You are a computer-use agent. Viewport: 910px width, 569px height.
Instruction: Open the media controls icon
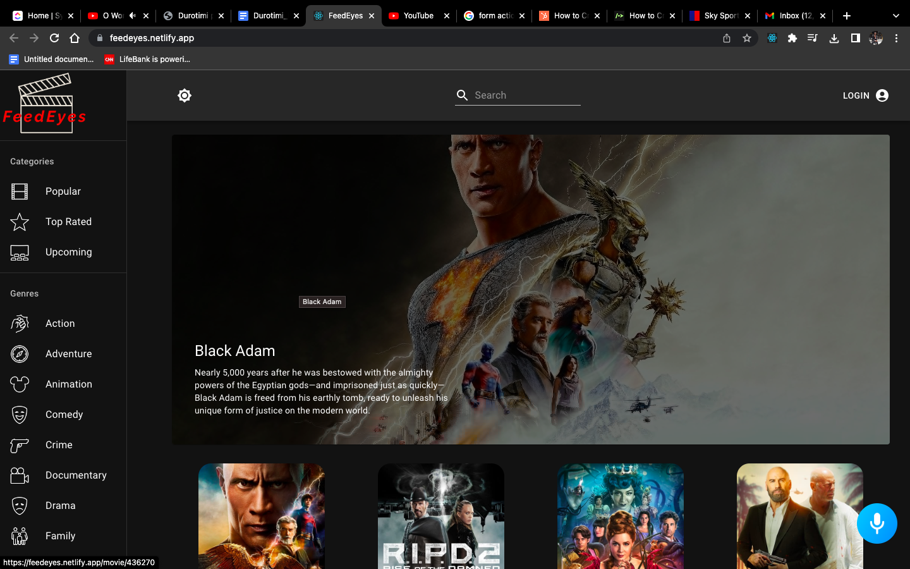pyautogui.click(x=813, y=38)
